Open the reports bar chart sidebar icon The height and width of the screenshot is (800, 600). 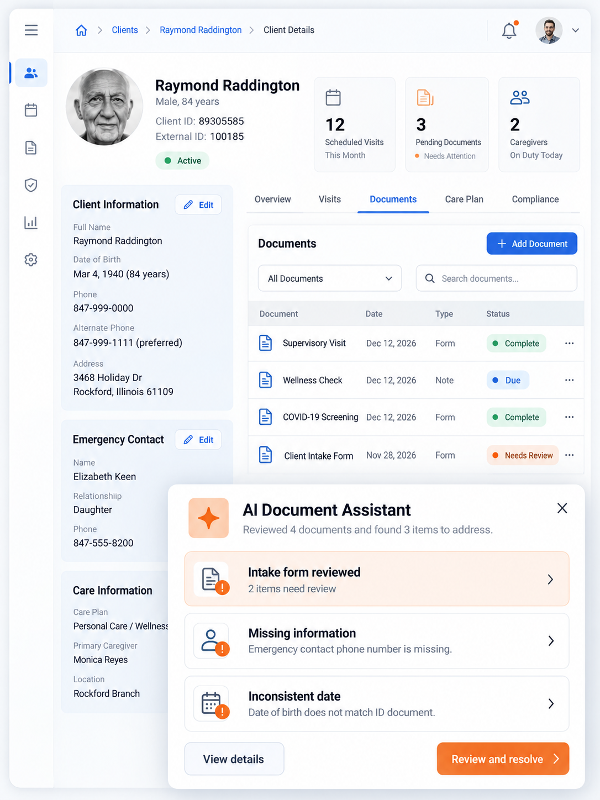31,222
